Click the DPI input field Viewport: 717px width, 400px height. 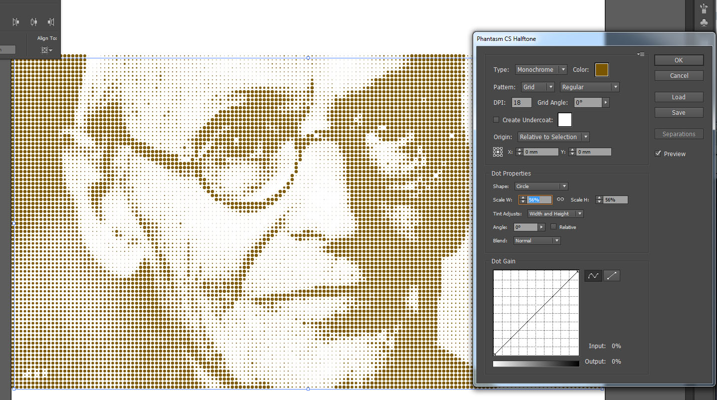[522, 103]
